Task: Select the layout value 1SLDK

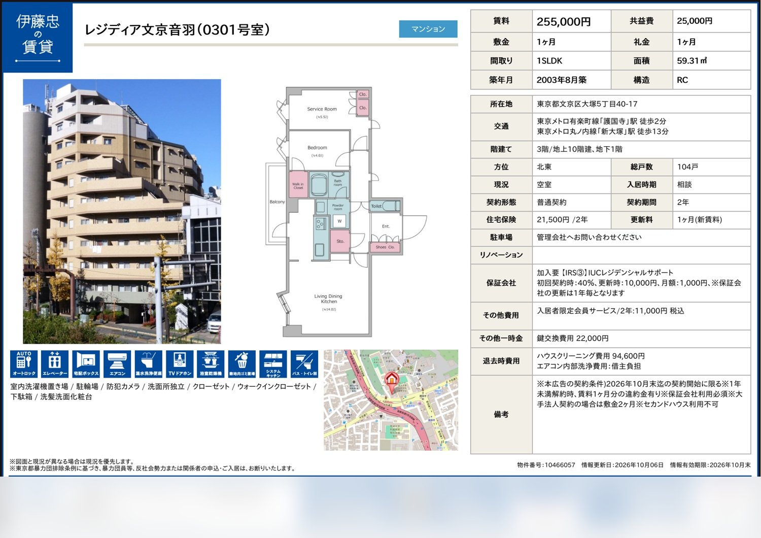Action: 549,60
